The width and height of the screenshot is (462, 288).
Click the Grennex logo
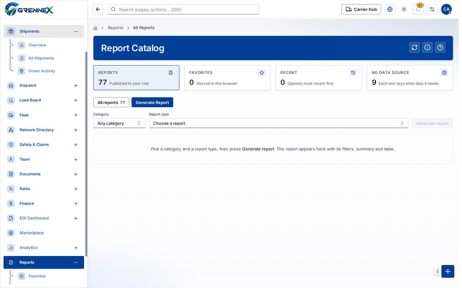[x=29, y=9]
